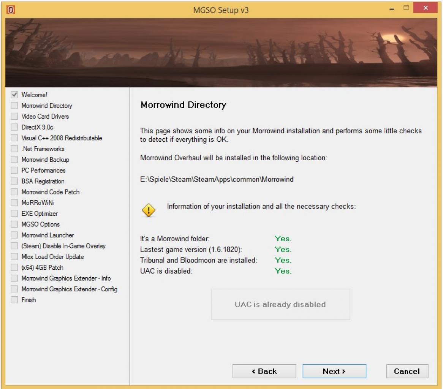This screenshot has height=389, width=443.
Task: Check Morrowind Graphics Extender - Info checkbox
Action: pos(14,278)
